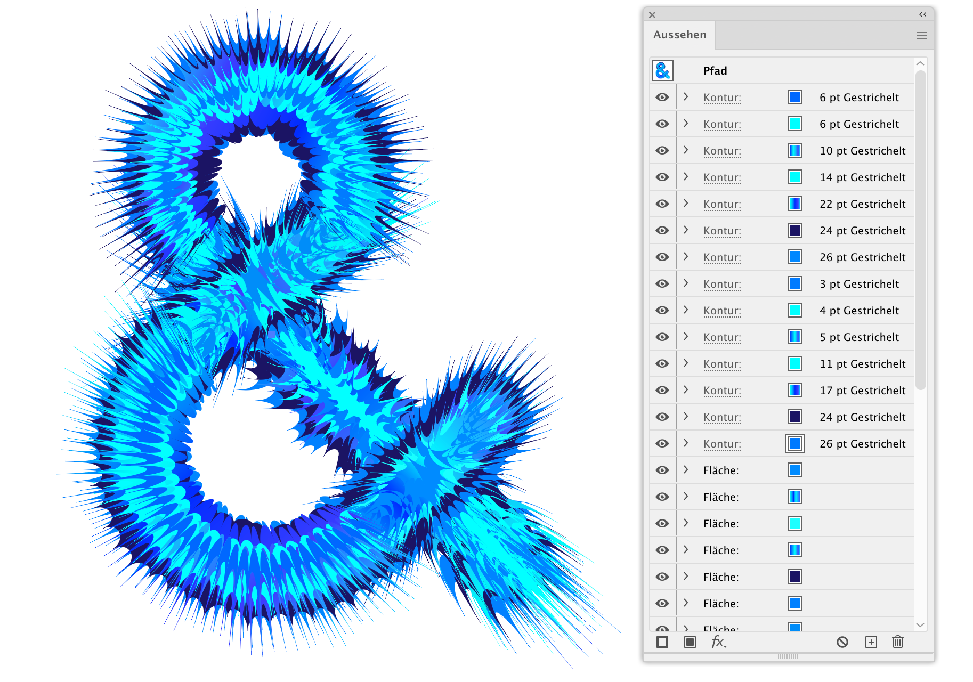Click the fourth Fläche gradient swatch
This screenshot has height=682, width=973.
coord(795,550)
